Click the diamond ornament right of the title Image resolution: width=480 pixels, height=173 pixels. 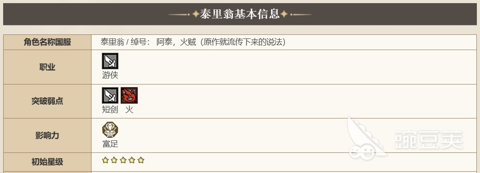click(x=284, y=14)
